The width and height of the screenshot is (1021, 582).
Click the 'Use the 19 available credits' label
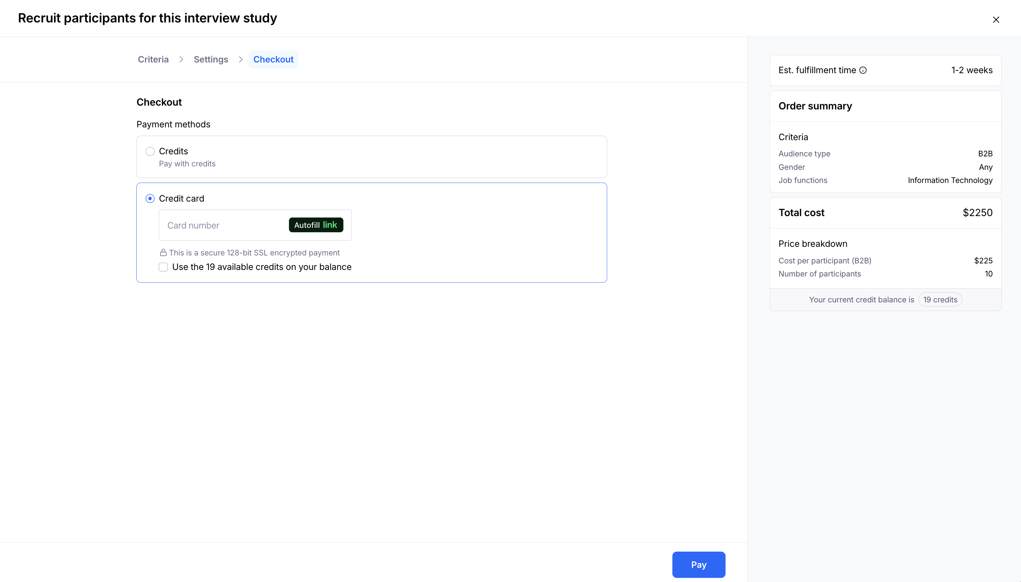point(261,267)
